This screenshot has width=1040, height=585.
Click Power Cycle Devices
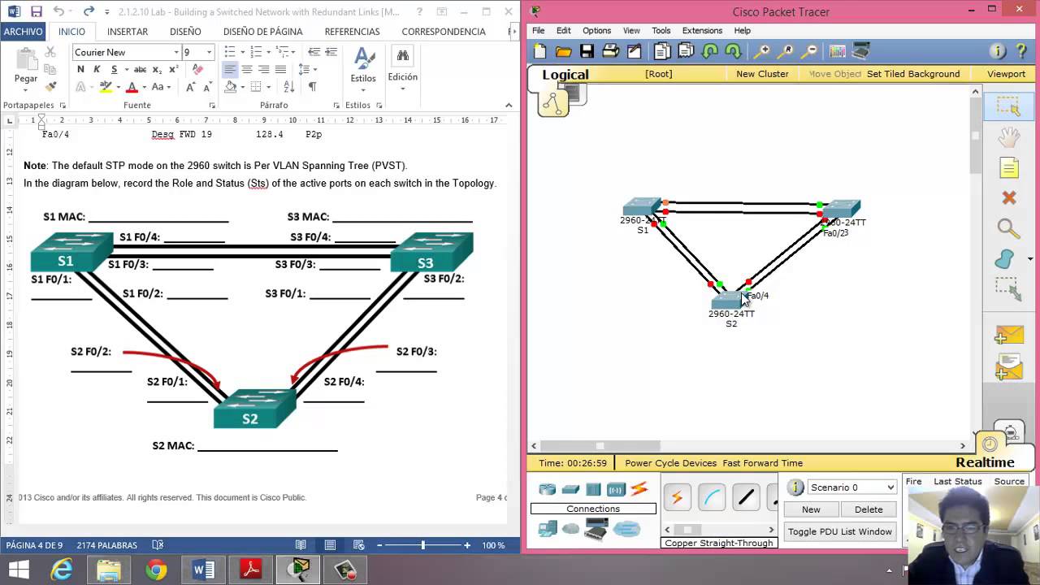[x=670, y=462]
